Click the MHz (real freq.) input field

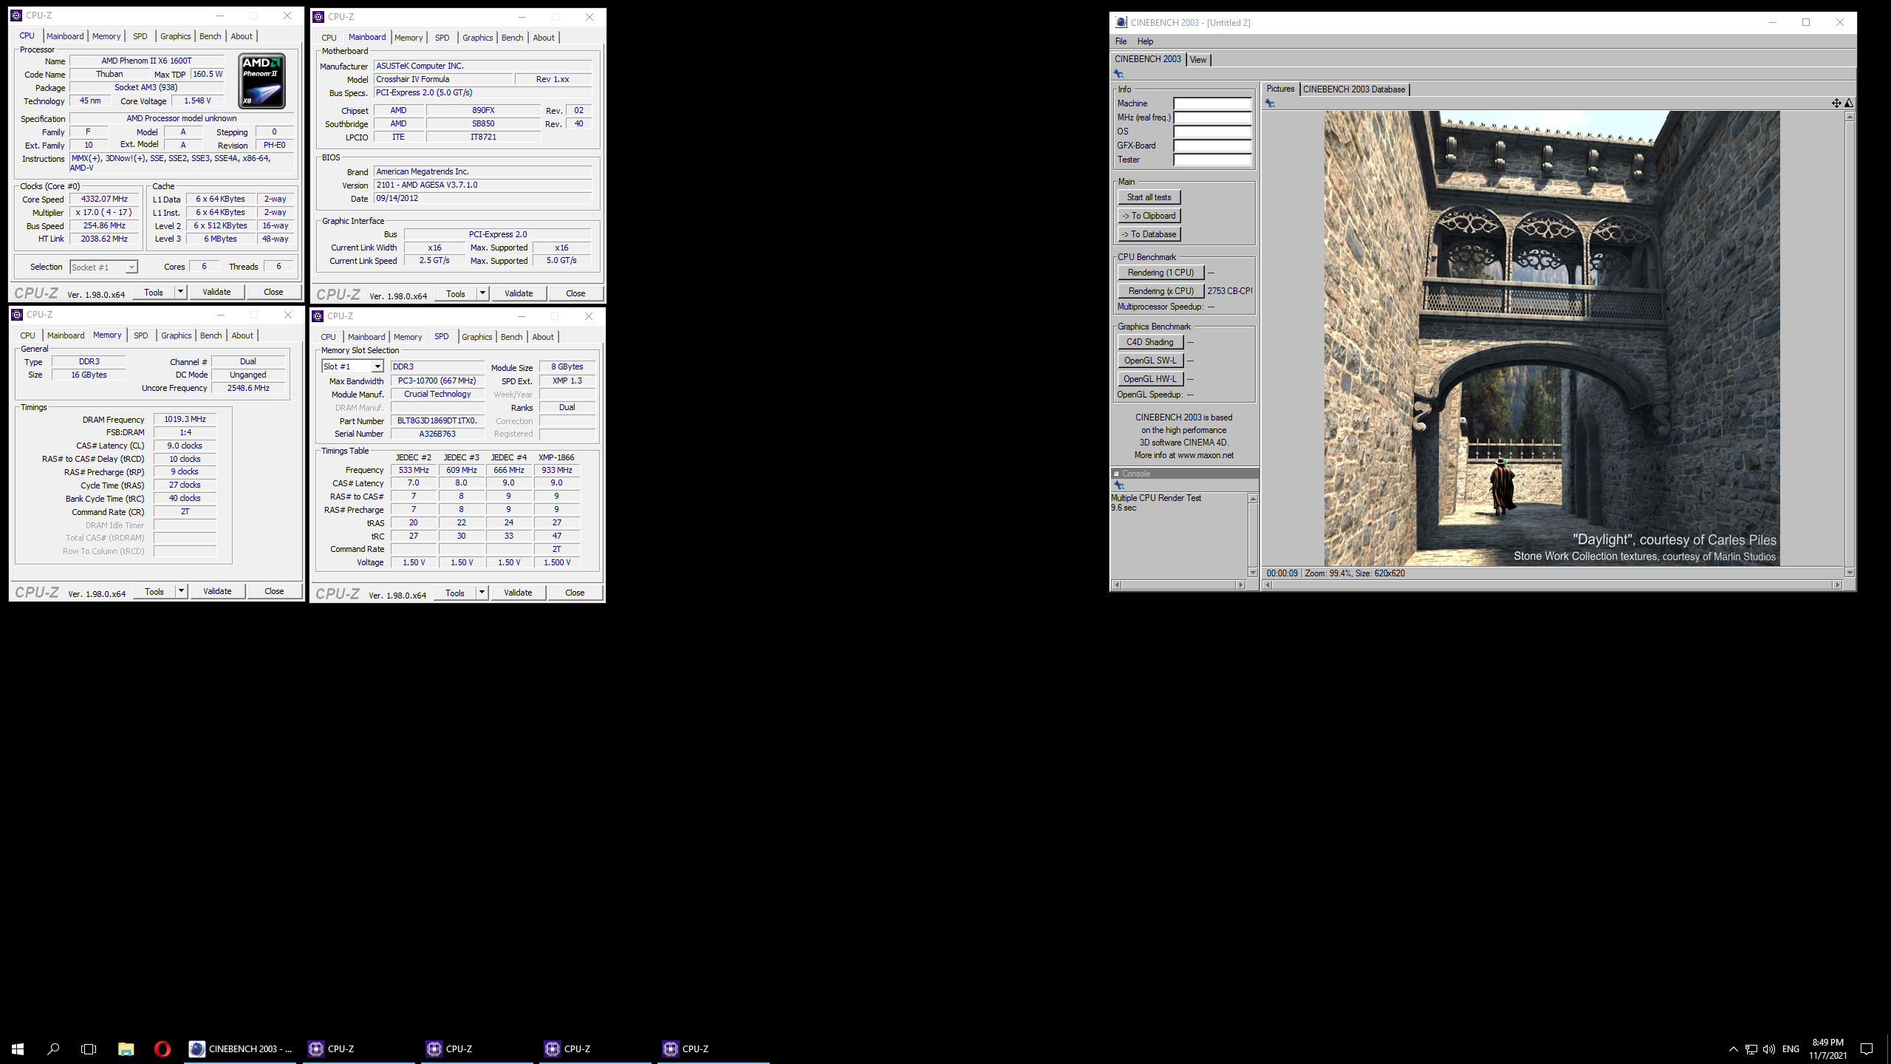coord(1212,118)
